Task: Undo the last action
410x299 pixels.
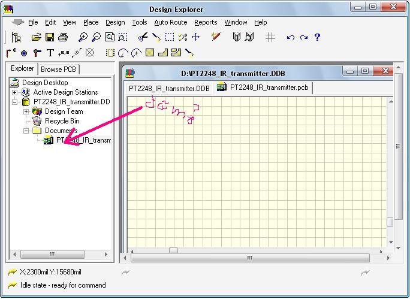Action: click(291, 37)
